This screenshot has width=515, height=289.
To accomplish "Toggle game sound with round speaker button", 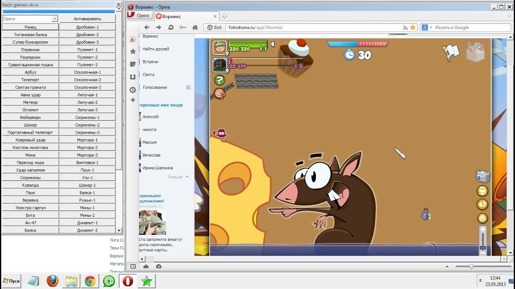I will pyautogui.click(x=482, y=204).
